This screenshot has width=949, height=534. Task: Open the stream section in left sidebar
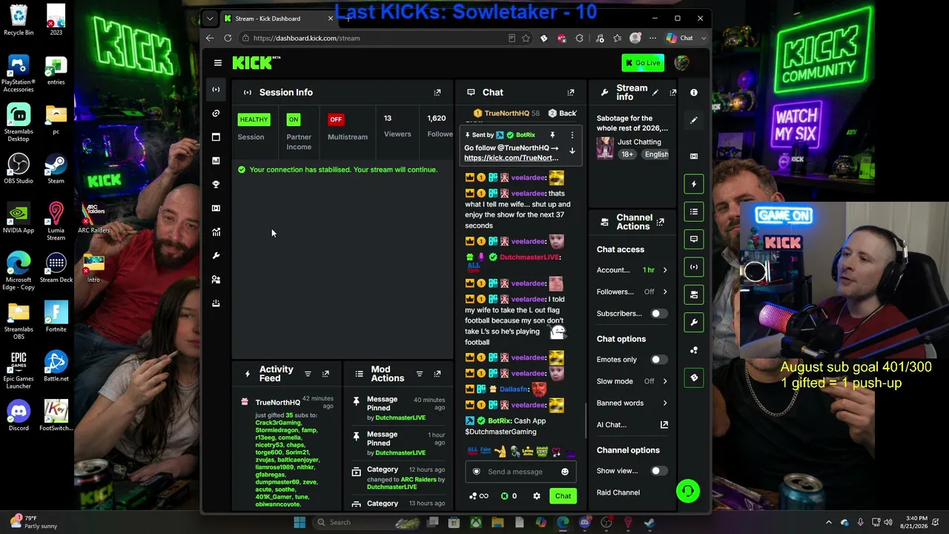pos(216,90)
